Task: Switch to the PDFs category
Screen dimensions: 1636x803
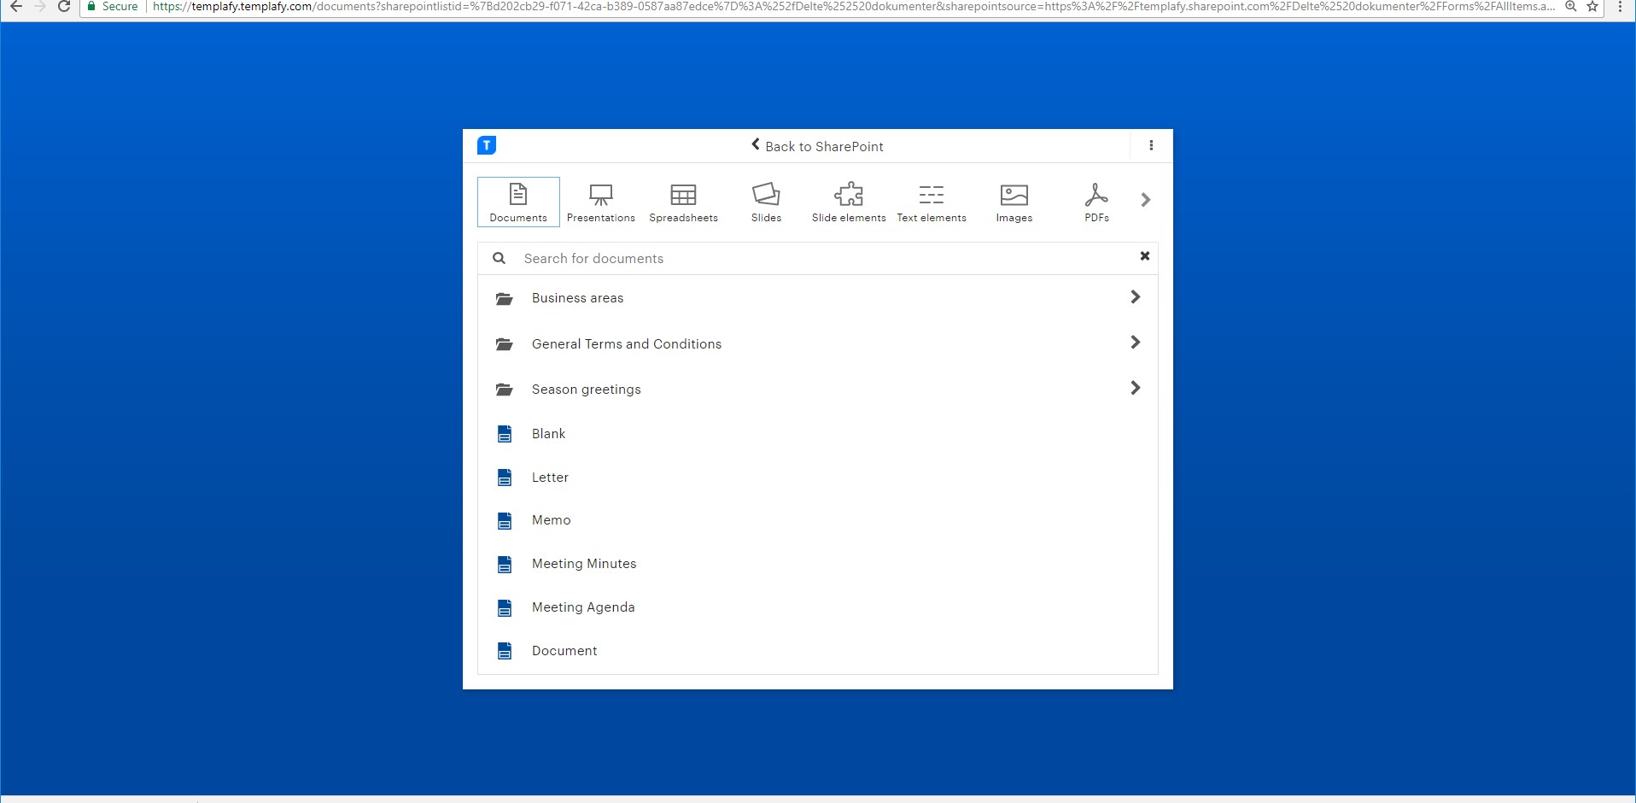Action: pos(1096,202)
